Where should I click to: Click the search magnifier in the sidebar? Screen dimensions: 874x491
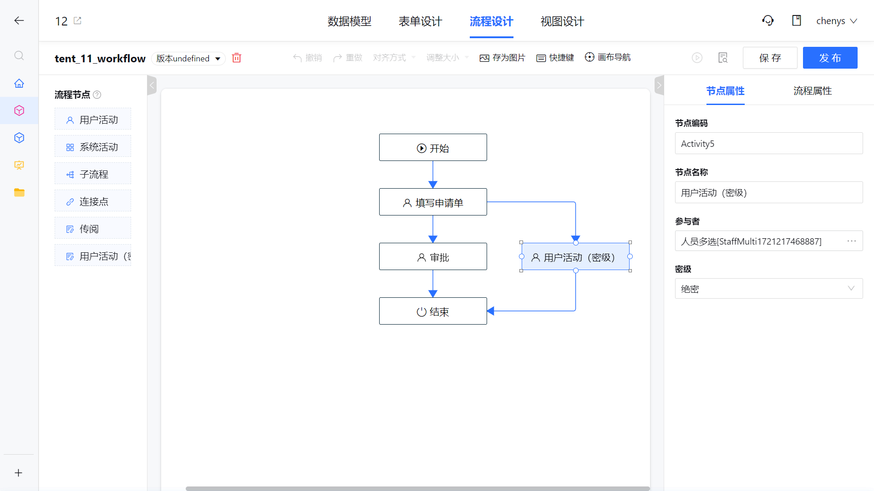pos(19,55)
